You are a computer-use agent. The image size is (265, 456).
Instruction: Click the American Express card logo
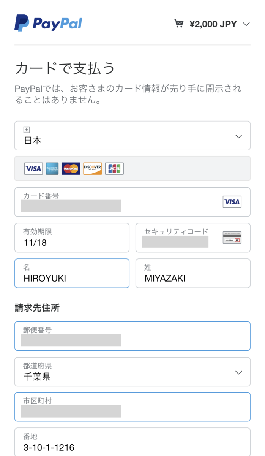click(x=52, y=168)
